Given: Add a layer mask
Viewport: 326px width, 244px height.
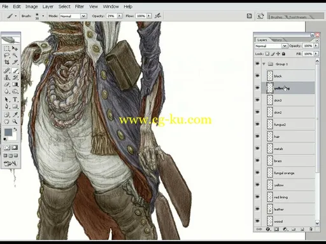Looking at the screenshot, I should tap(276, 229).
